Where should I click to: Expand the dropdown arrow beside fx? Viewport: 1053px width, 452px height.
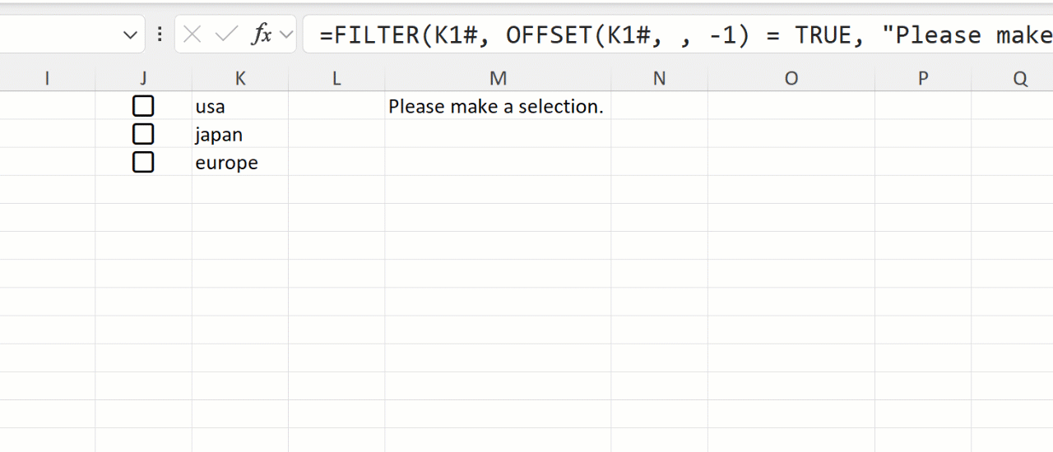pos(286,35)
